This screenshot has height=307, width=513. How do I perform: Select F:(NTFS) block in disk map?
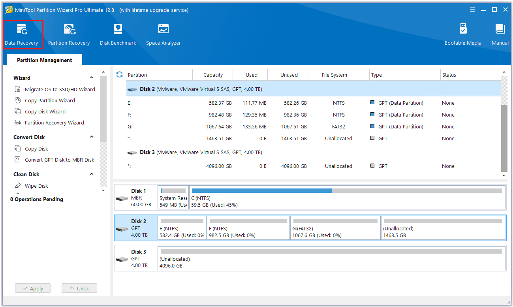(x=248, y=228)
